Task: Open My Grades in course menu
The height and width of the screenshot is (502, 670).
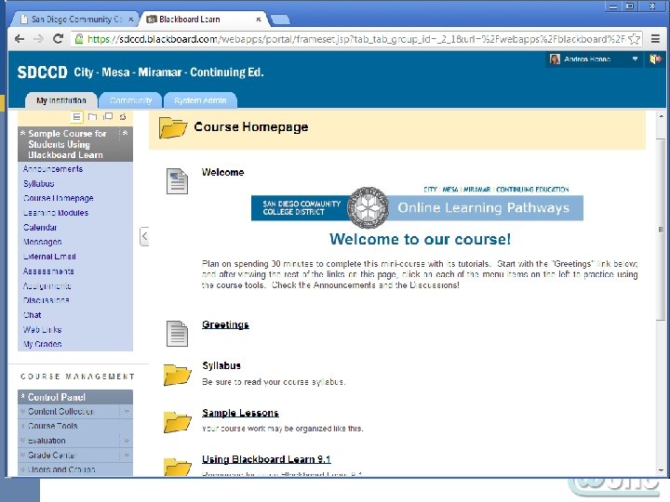Action: (x=42, y=344)
